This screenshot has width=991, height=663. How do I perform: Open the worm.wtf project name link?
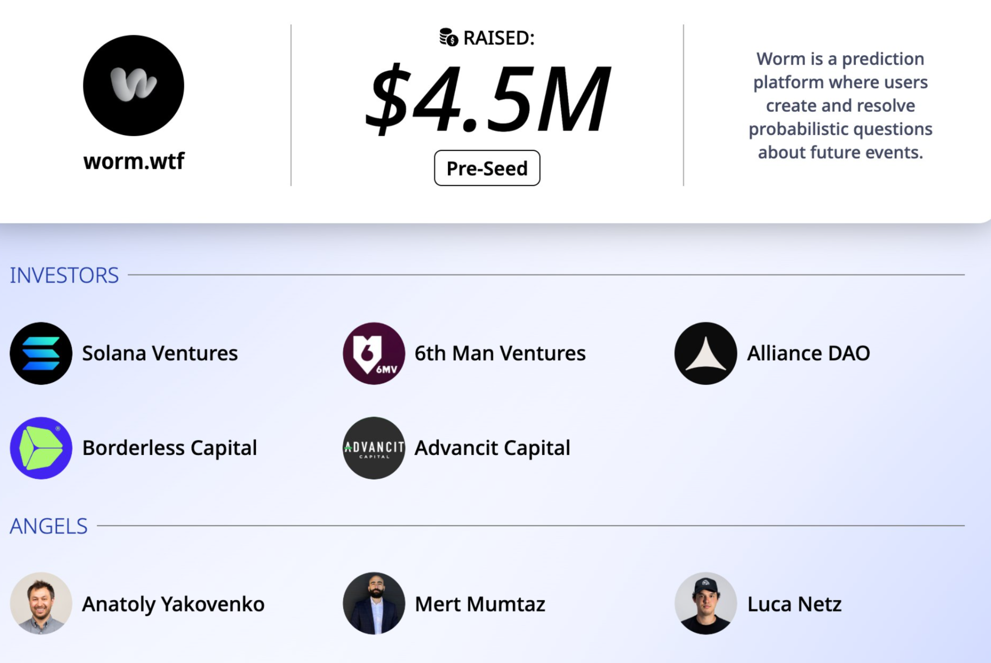pos(134,161)
